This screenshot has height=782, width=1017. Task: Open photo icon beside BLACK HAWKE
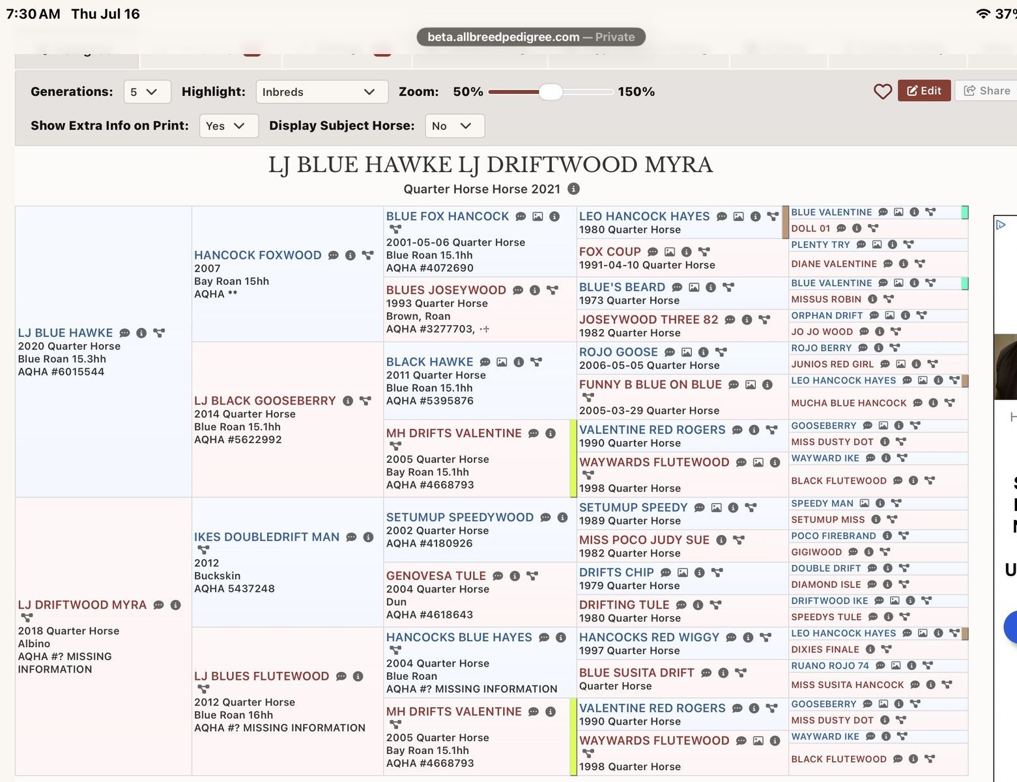tap(502, 362)
